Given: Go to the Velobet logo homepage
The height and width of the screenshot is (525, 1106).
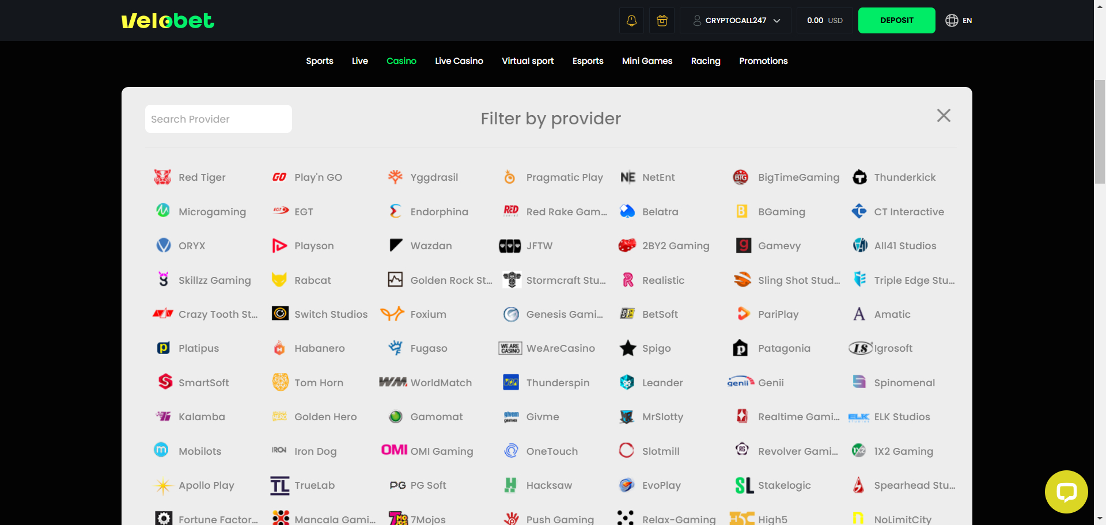Looking at the screenshot, I should (x=168, y=21).
